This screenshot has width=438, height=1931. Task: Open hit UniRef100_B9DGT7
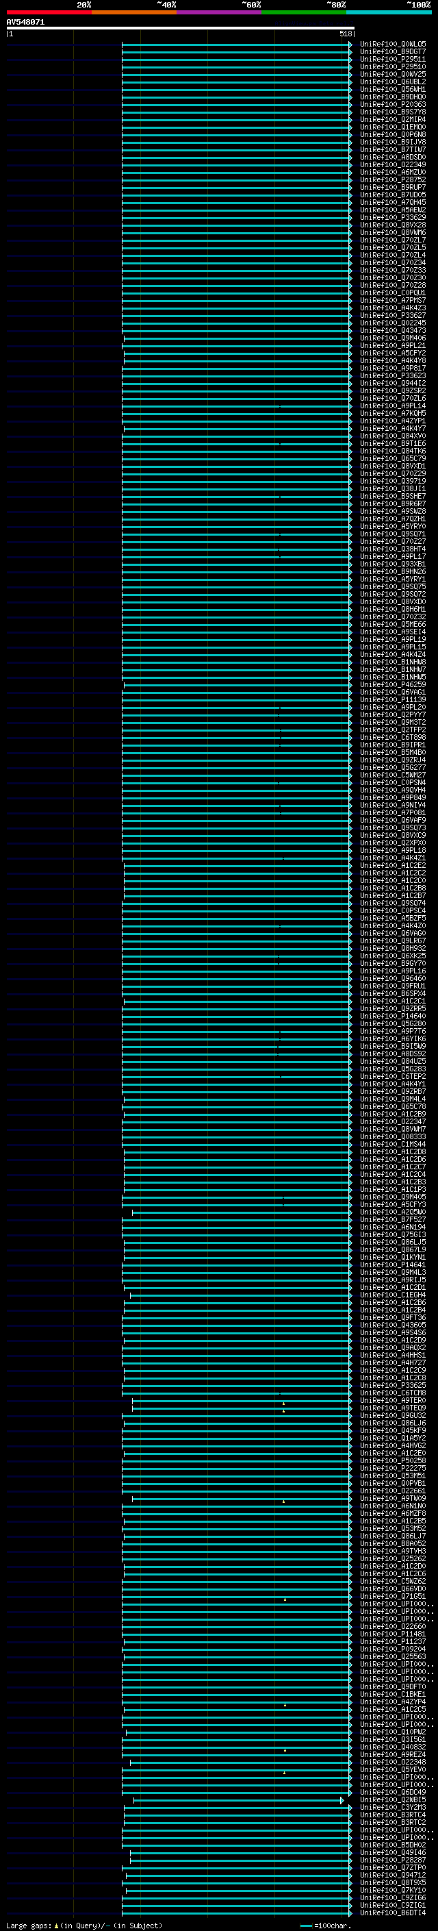pyautogui.click(x=392, y=52)
